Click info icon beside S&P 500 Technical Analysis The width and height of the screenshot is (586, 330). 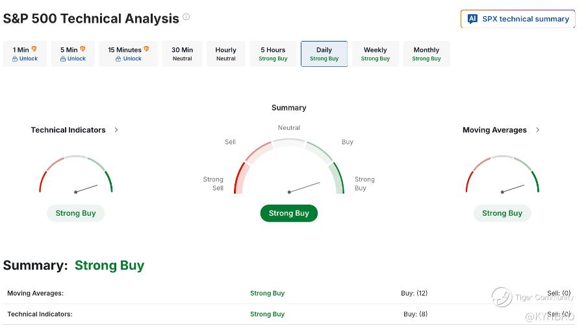[x=186, y=18]
